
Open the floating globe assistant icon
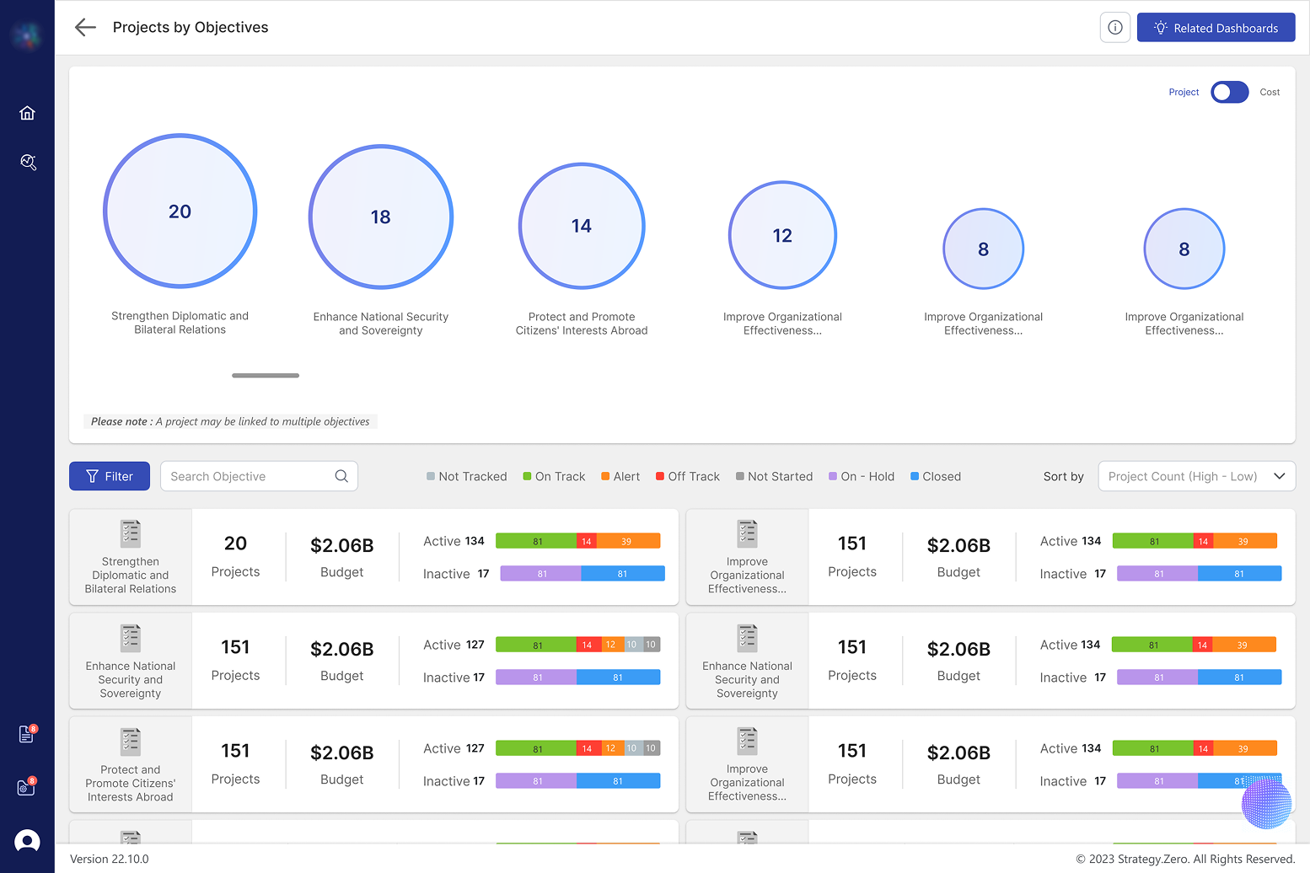tap(1265, 802)
